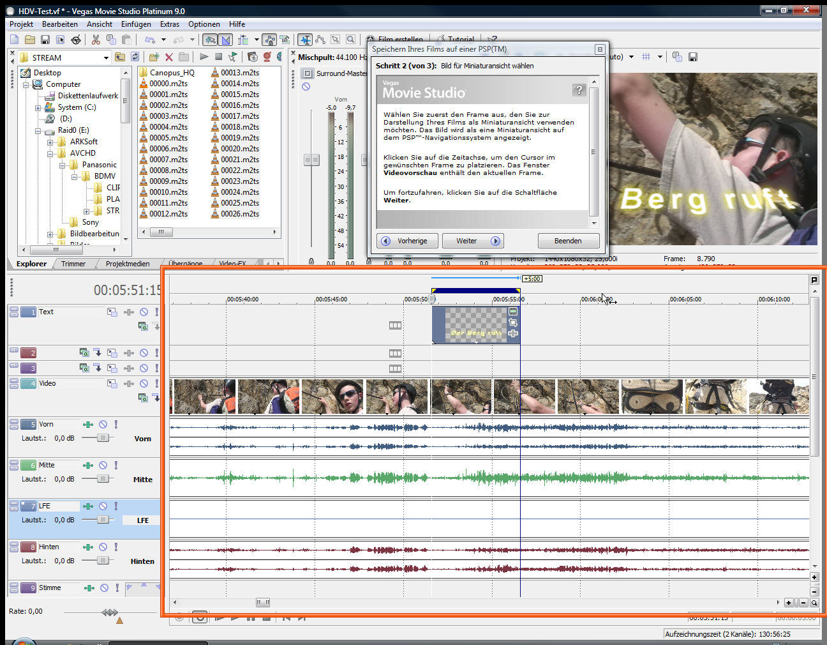This screenshot has width=827, height=645.
Task: Expand the System (C:) drive node
Action: 38,108
